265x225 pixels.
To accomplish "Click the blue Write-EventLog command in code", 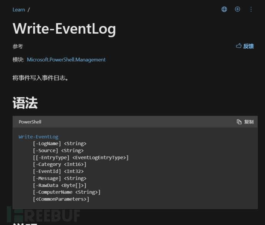I will pyautogui.click(x=38, y=136).
